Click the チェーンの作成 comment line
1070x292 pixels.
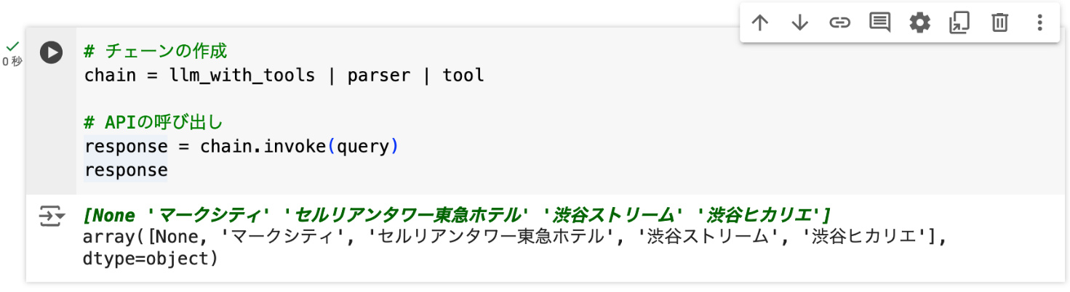coord(156,52)
